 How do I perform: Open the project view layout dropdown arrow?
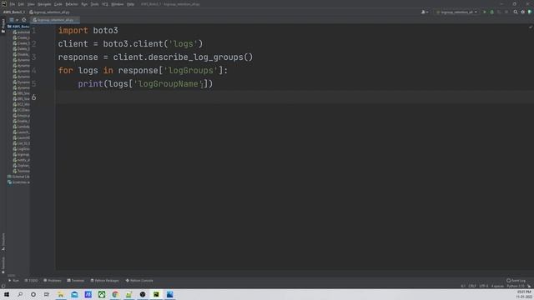tap(17, 20)
